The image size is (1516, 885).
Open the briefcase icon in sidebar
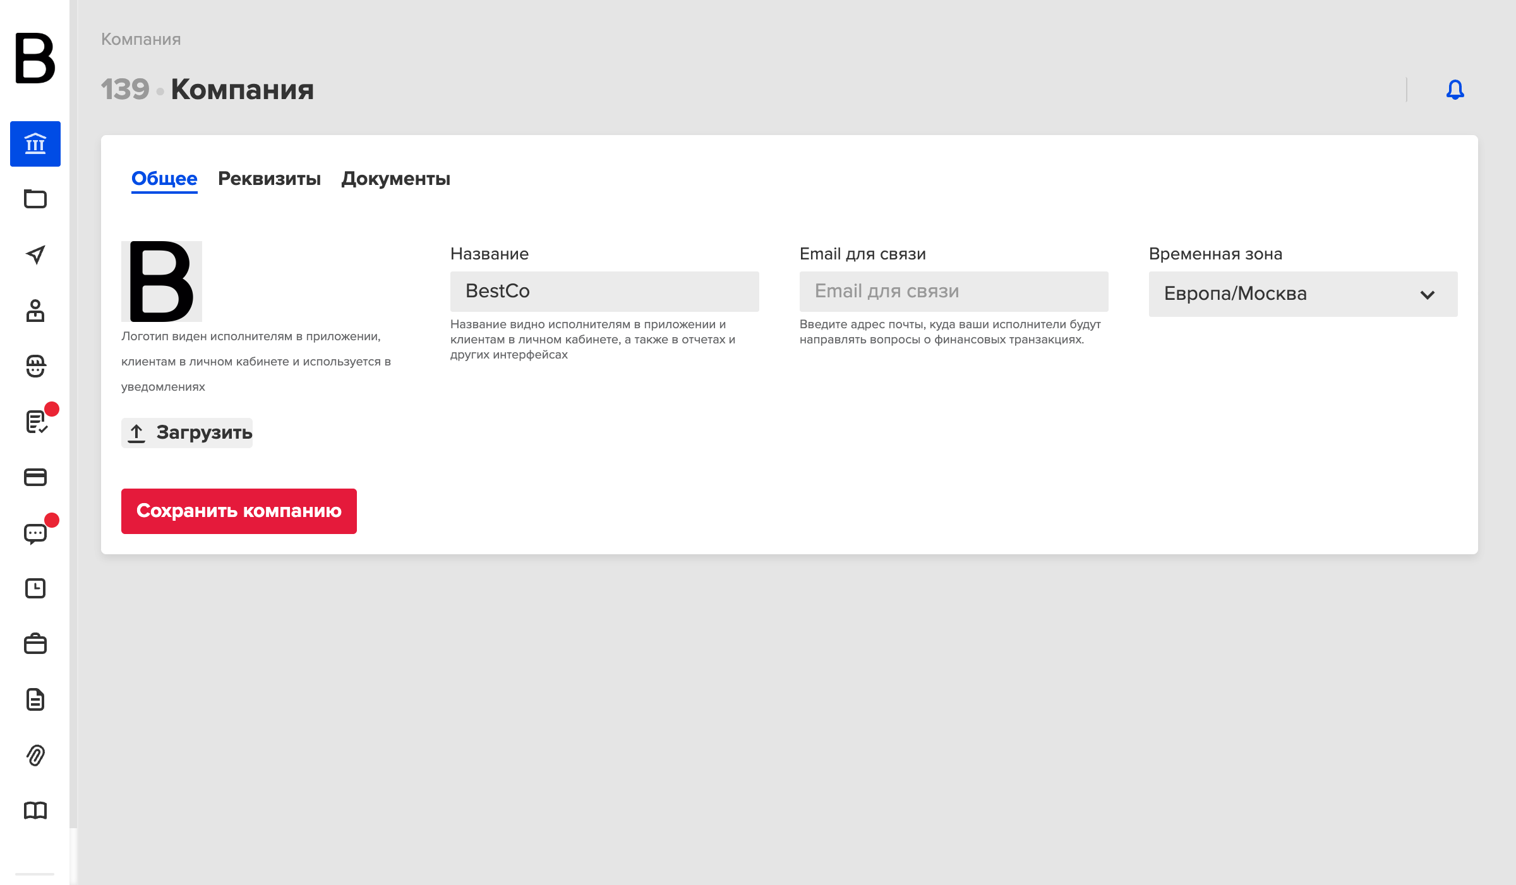(35, 644)
